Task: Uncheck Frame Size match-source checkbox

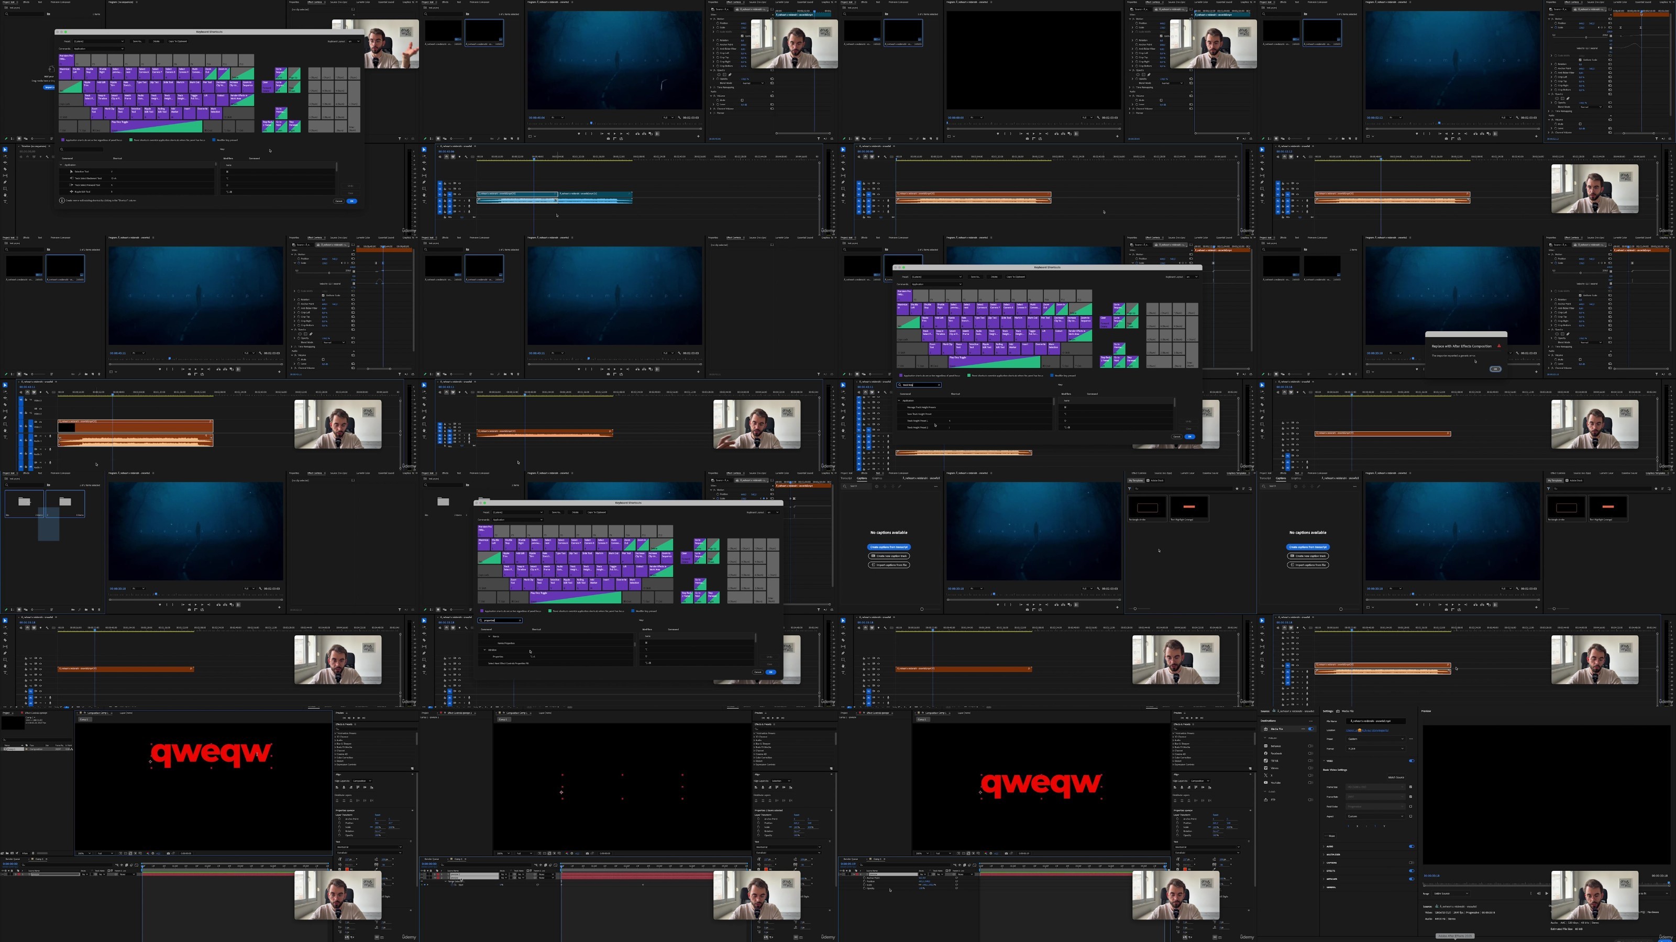Action: tap(1410, 787)
